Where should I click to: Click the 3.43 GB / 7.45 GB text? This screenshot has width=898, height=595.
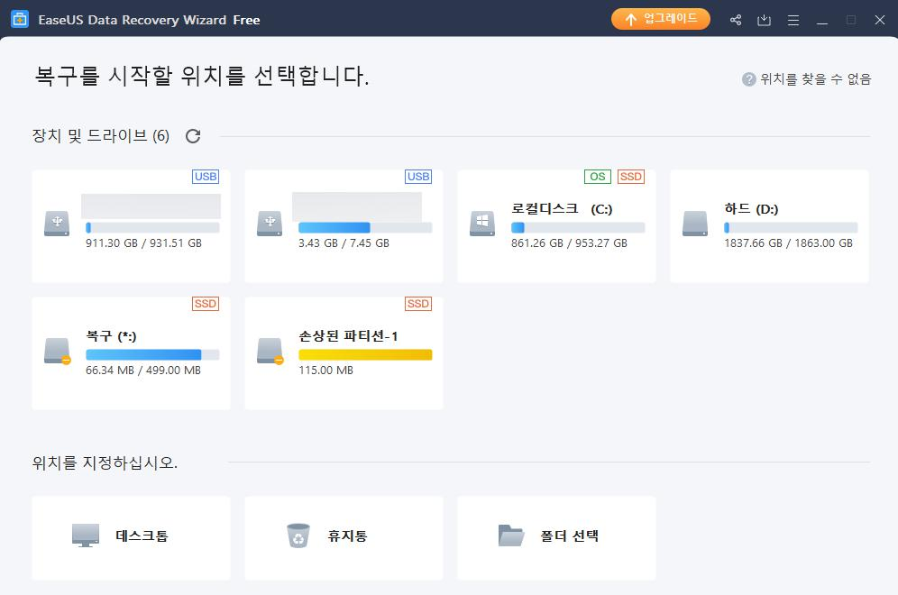(x=344, y=243)
